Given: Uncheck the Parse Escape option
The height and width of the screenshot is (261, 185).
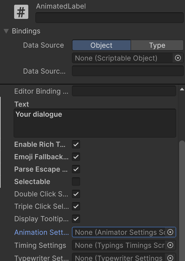Looking at the screenshot, I should coord(76,169).
